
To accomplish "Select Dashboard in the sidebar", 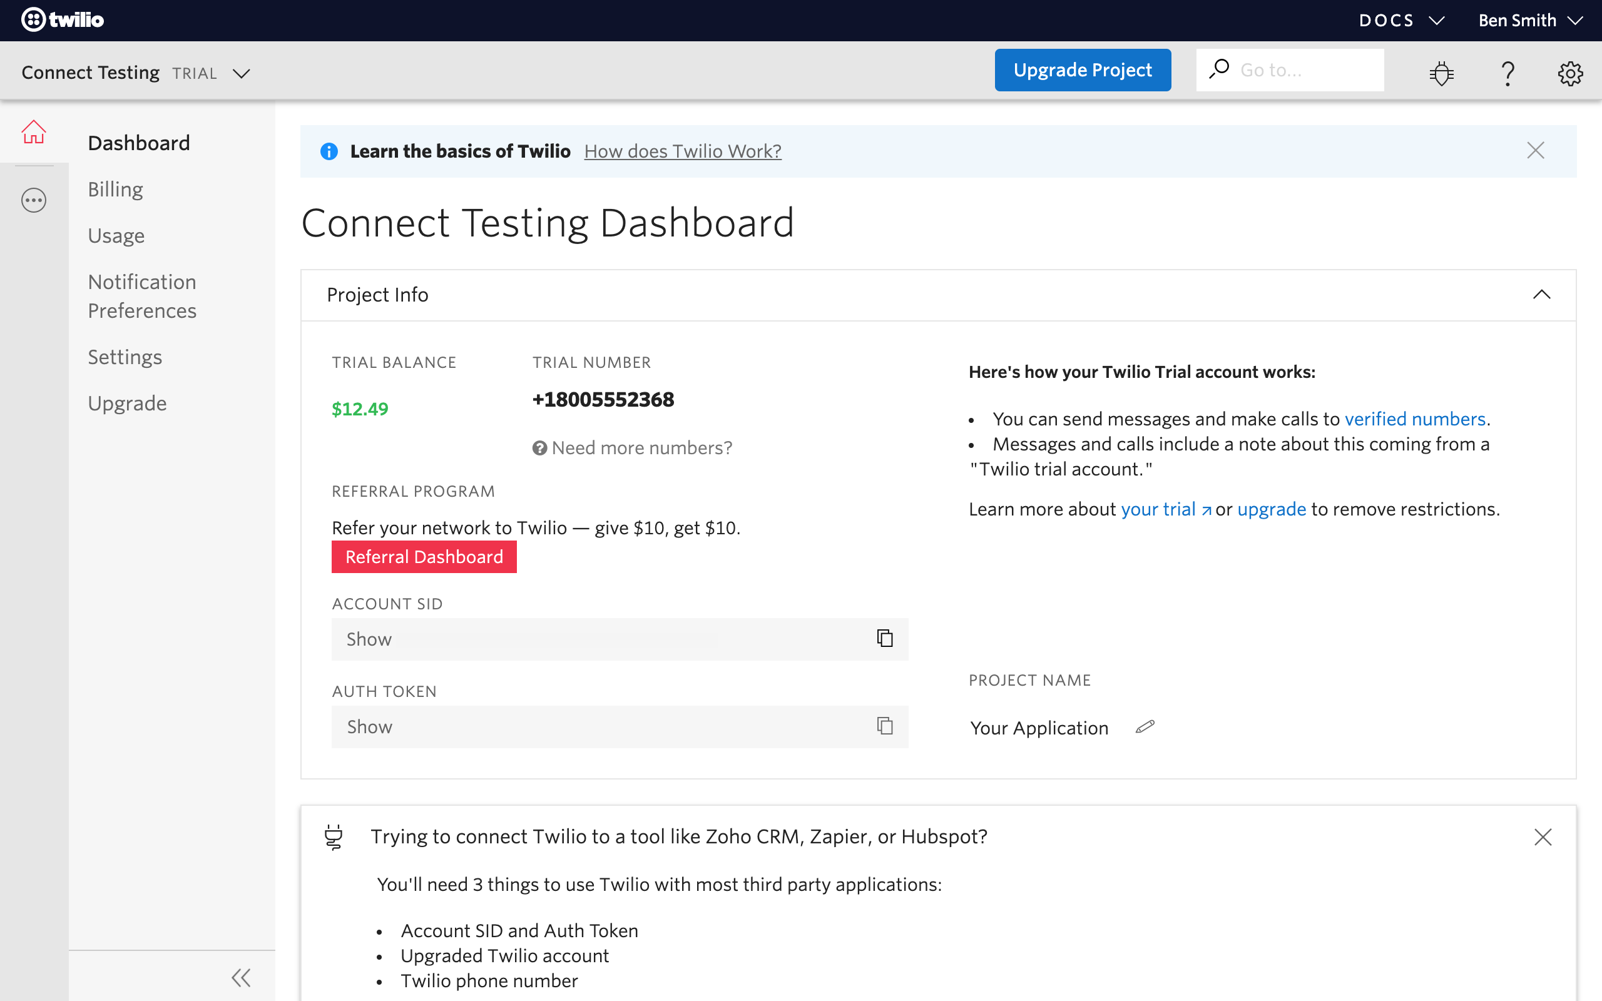I will pos(139,143).
